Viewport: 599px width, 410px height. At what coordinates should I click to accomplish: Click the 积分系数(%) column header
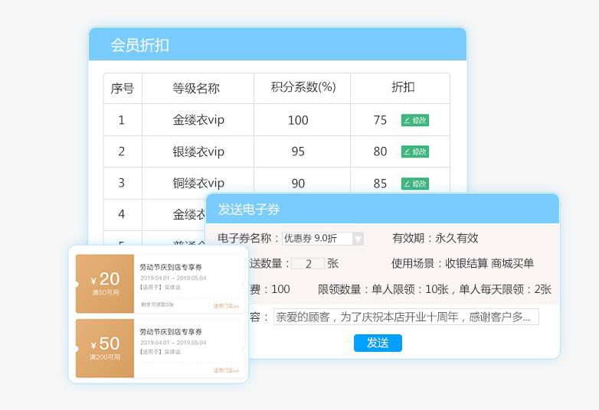coord(303,87)
